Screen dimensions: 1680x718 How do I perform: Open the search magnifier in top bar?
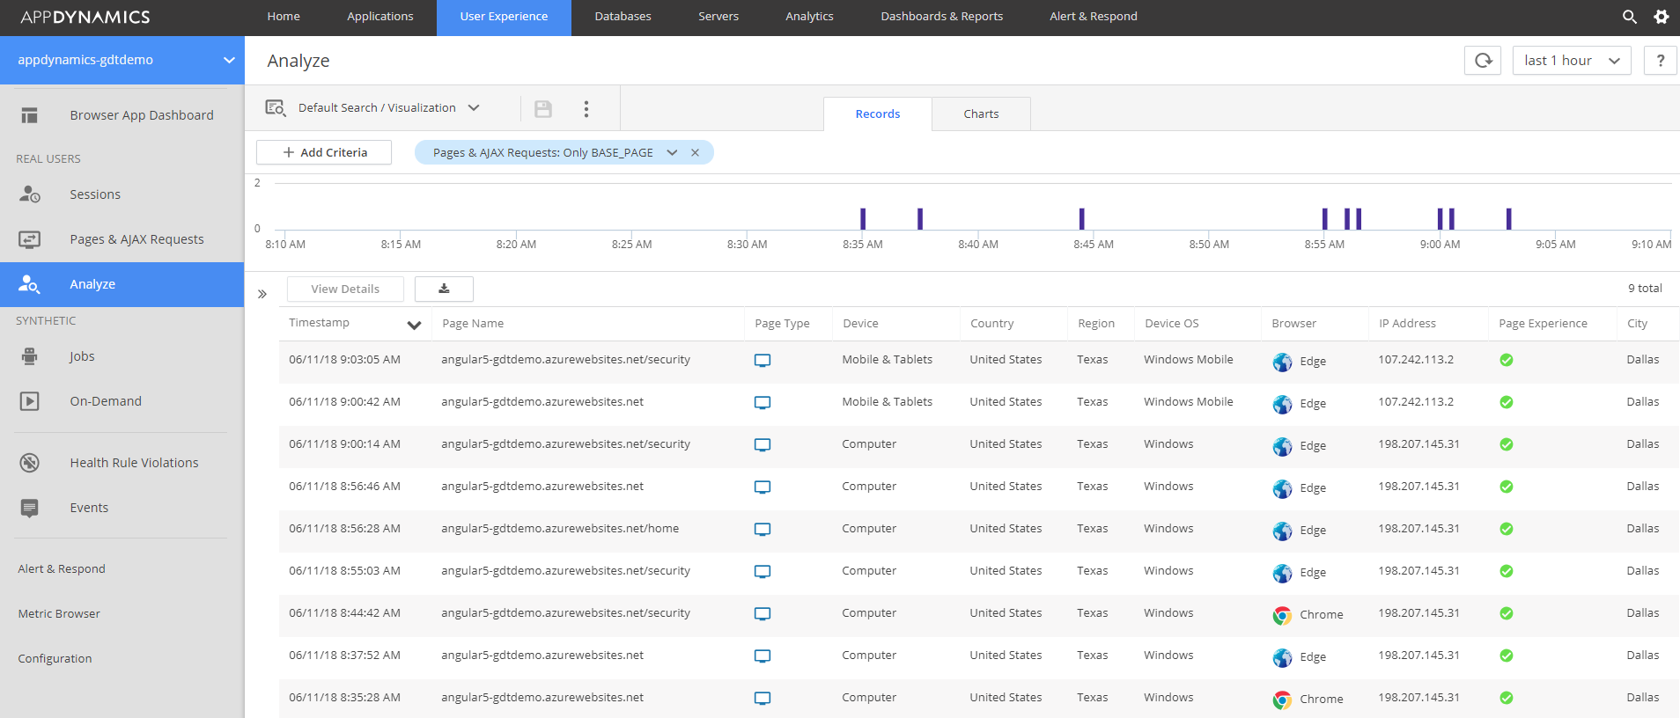click(1629, 17)
